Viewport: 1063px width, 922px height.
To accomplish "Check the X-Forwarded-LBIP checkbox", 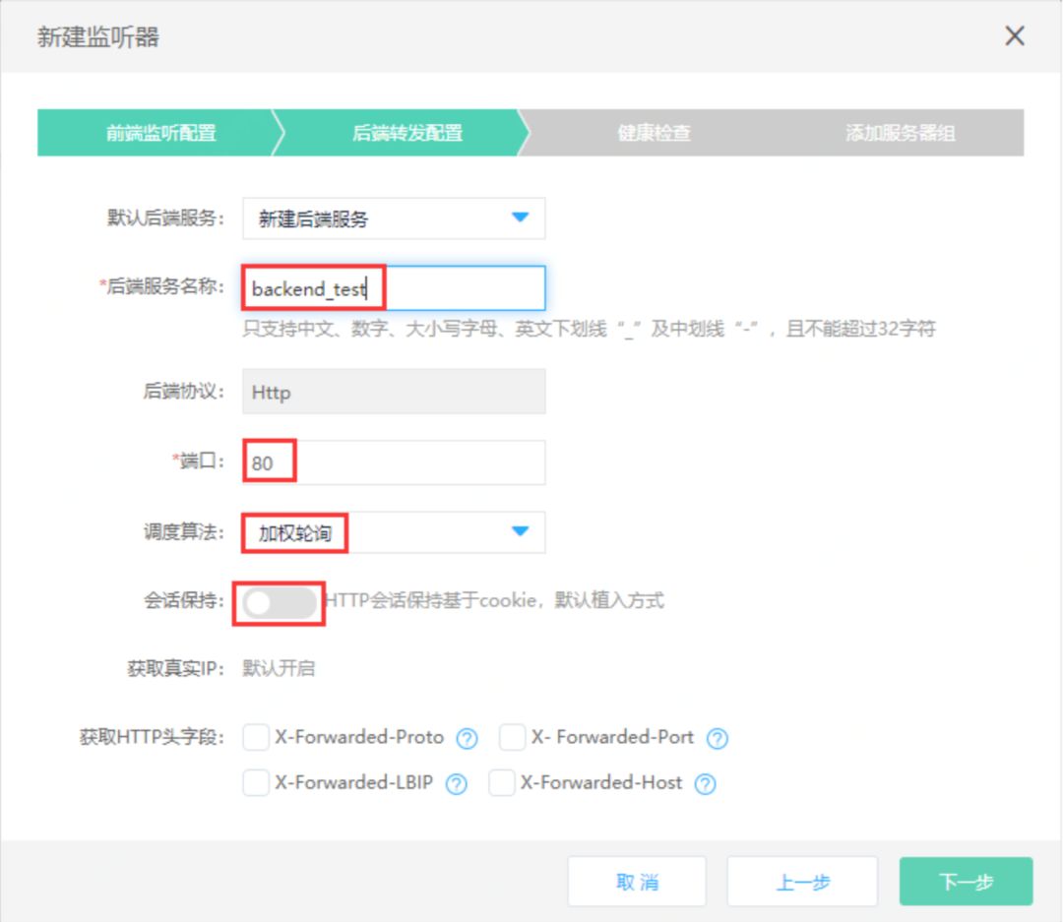I will (256, 783).
